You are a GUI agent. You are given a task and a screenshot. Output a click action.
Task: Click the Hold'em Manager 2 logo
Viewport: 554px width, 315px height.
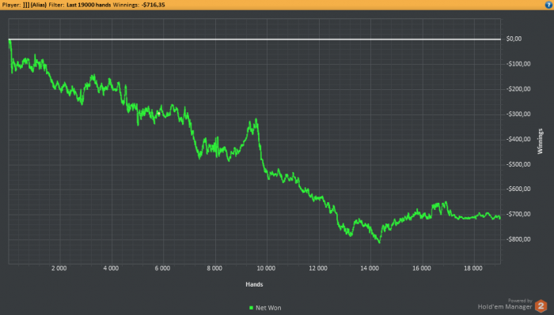541,306
